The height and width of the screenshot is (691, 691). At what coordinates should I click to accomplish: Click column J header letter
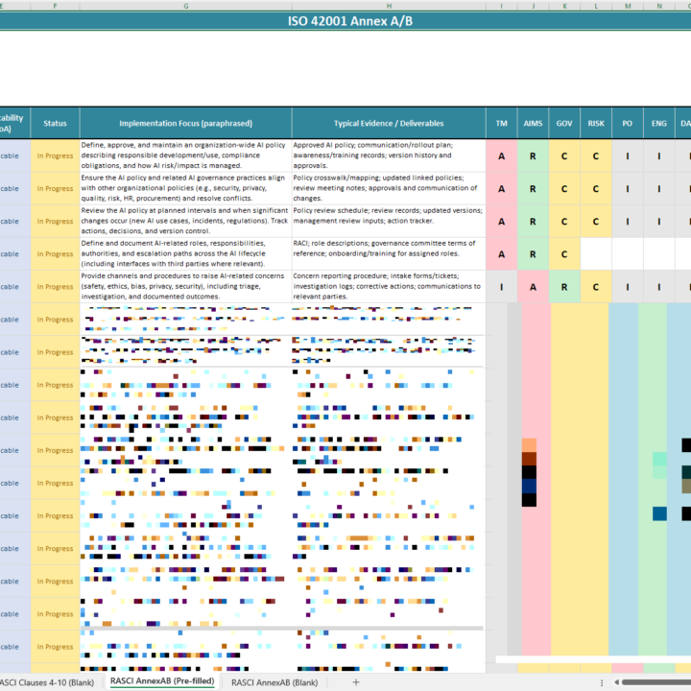point(533,6)
